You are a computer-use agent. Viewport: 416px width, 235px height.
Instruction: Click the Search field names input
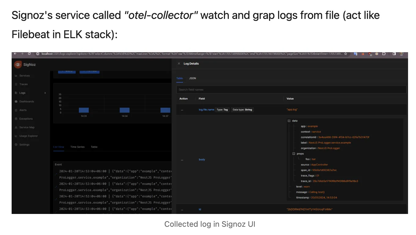pos(291,90)
